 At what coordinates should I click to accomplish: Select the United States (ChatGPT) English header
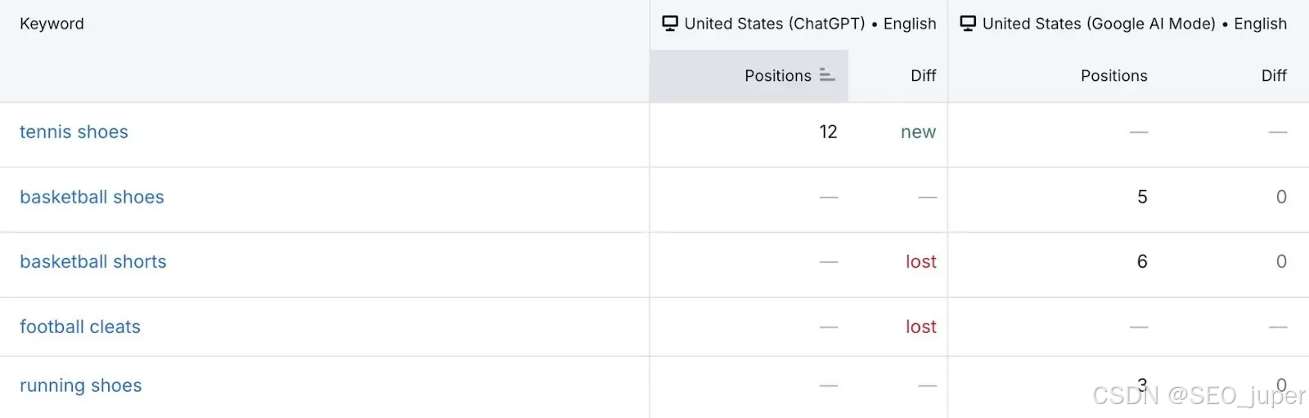[x=810, y=24]
